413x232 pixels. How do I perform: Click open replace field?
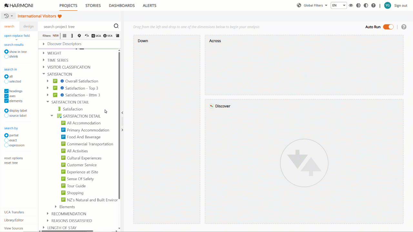pyautogui.click(x=17, y=36)
